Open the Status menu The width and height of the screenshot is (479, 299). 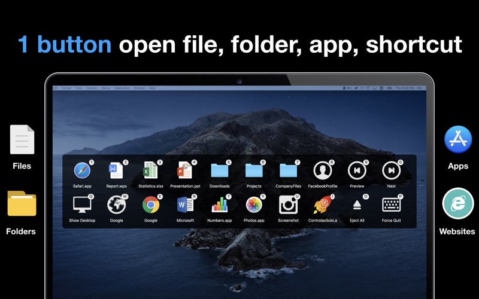106,88
